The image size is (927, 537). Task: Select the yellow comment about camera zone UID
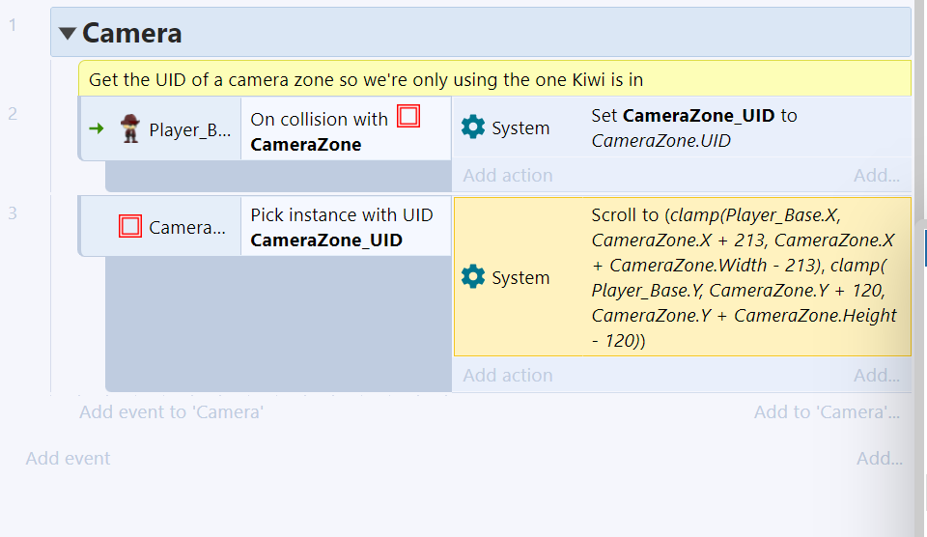tap(494, 78)
